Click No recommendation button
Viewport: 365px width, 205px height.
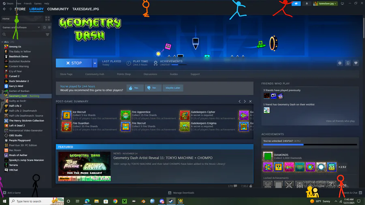click(153, 88)
